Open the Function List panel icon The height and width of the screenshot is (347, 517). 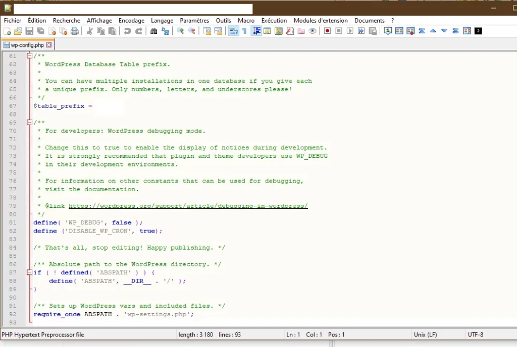tap(290, 31)
